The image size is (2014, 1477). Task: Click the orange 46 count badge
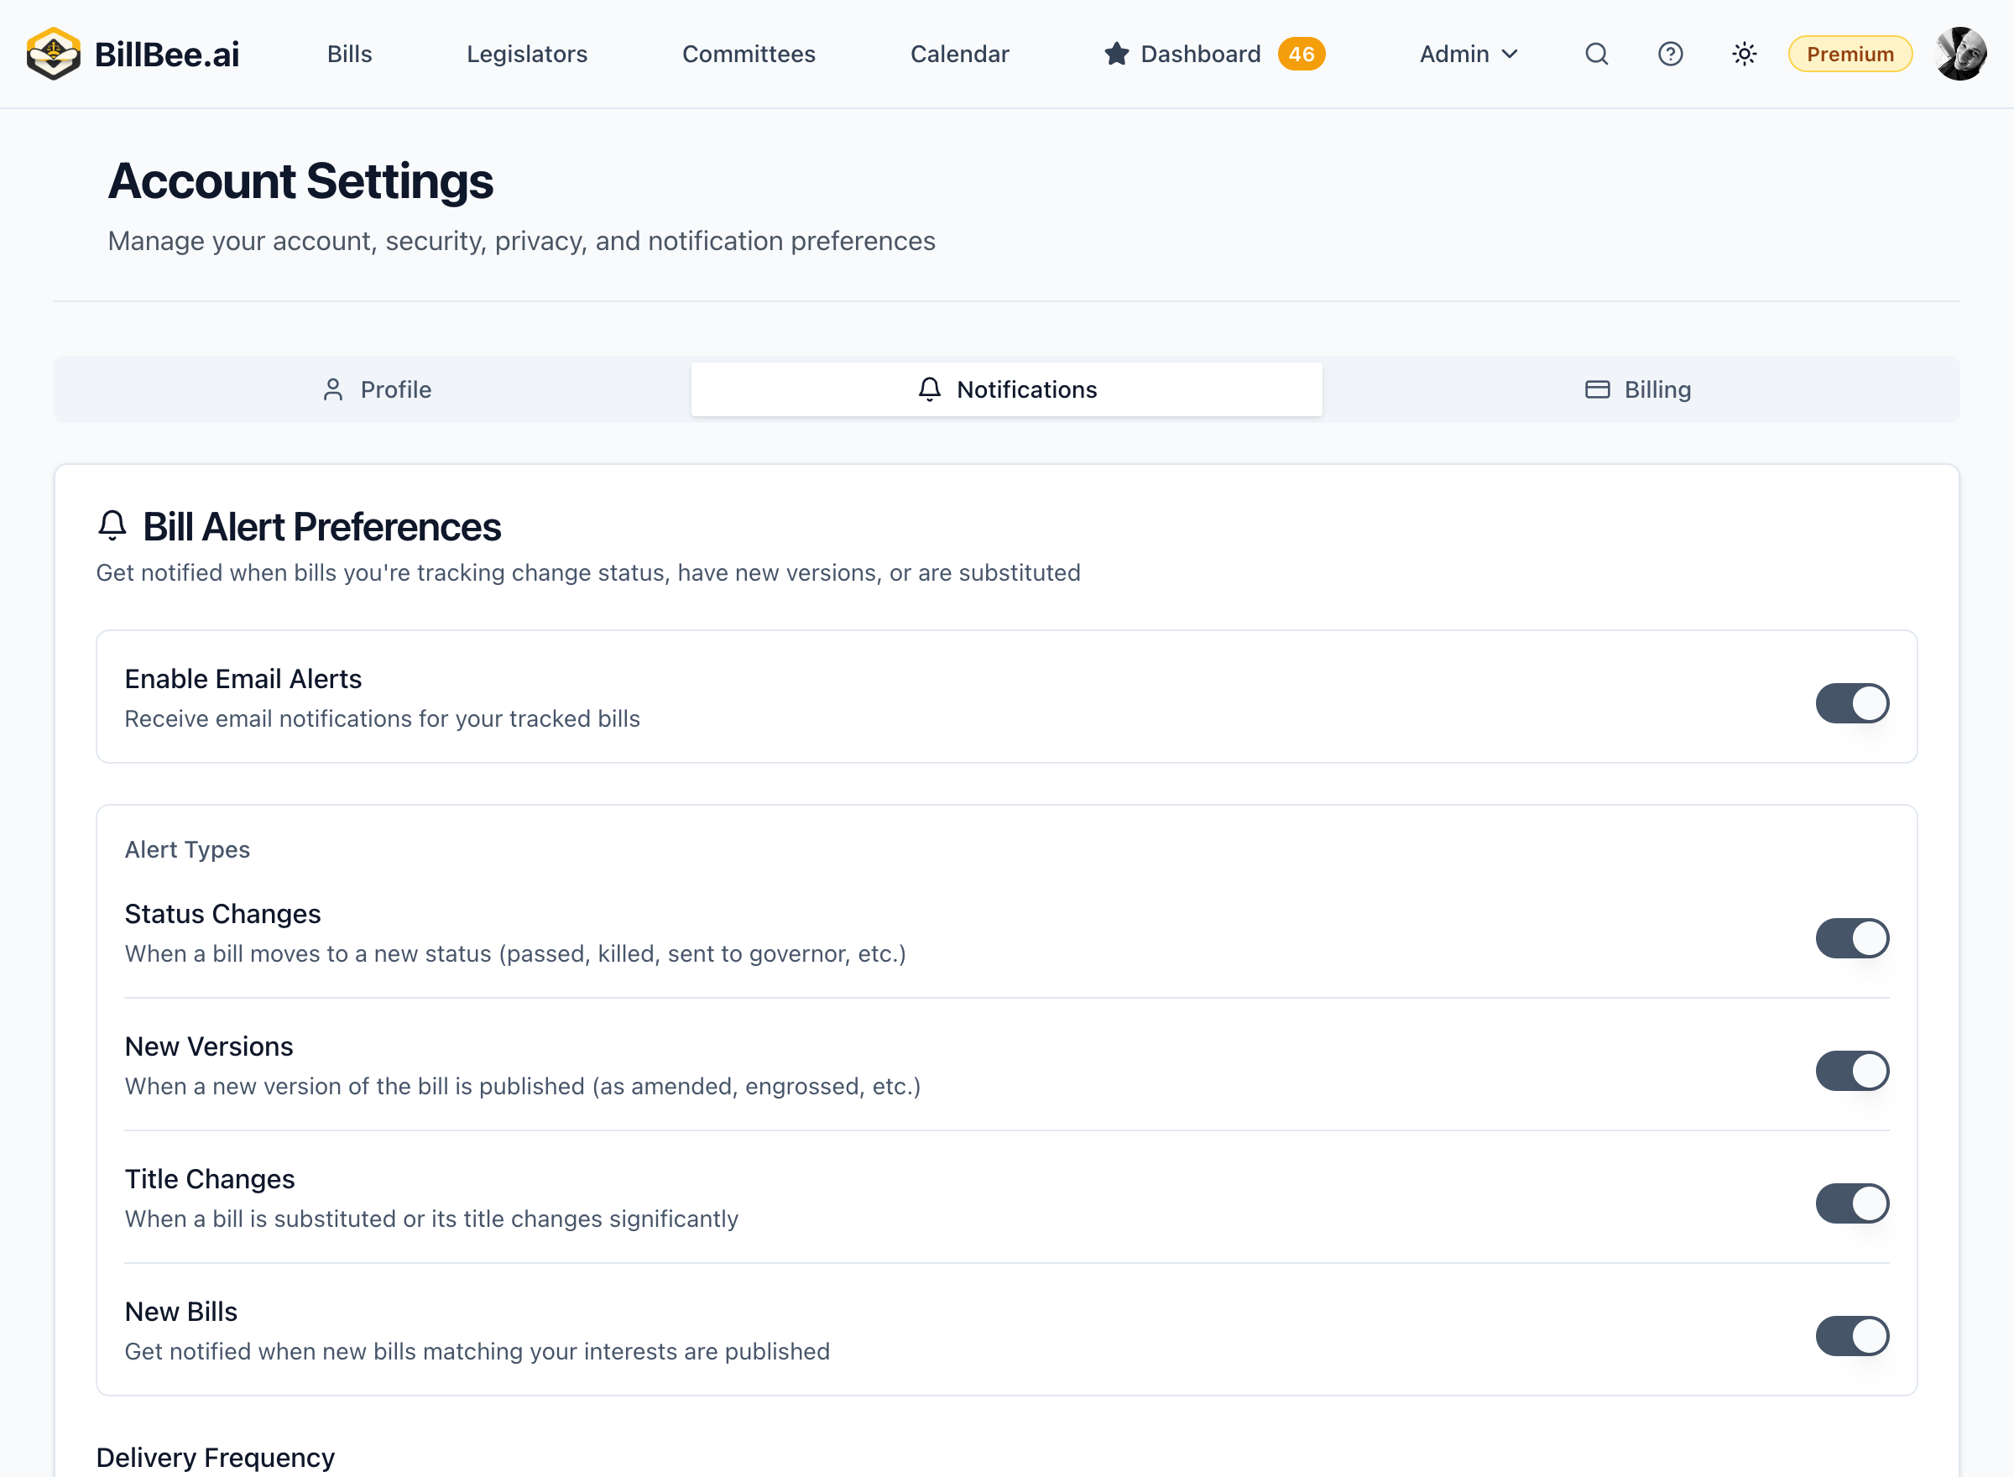1301,54
